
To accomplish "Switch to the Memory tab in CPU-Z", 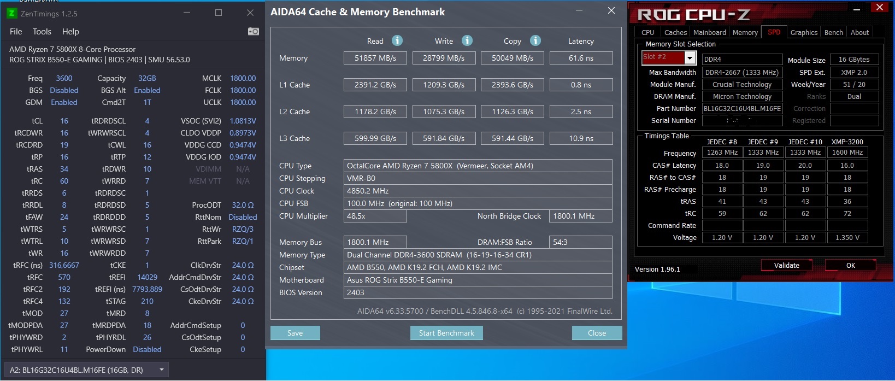I will coord(745,33).
